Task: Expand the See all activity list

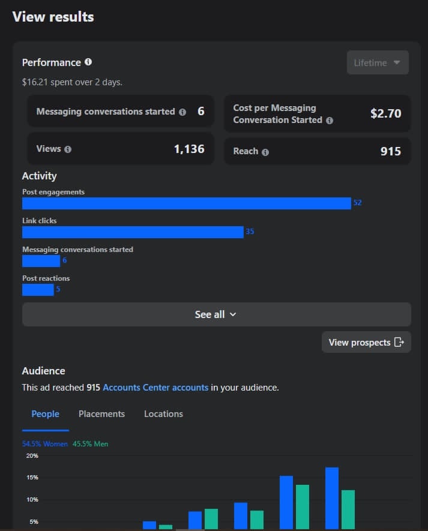Action: pos(217,314)
